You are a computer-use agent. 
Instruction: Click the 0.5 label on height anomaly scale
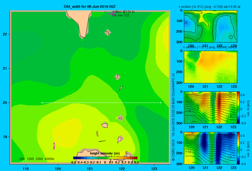pyautogui.click(x=136, y=162)
